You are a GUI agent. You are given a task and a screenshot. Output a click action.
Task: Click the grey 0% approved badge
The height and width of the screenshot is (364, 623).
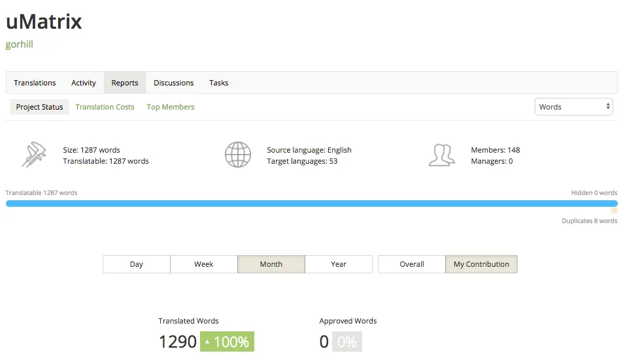click(347, 341)
